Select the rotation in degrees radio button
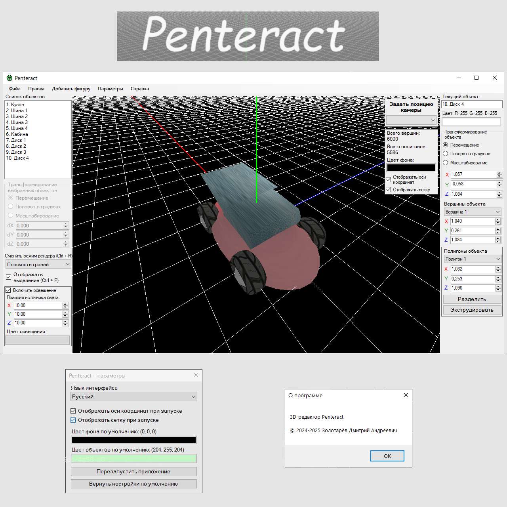507x507 pixels. 446,154
